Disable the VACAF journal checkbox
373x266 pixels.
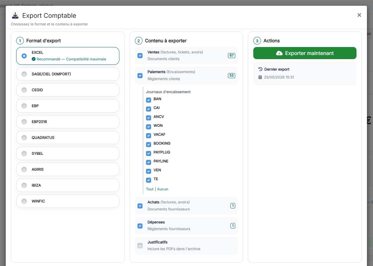(x=149, y=135)
